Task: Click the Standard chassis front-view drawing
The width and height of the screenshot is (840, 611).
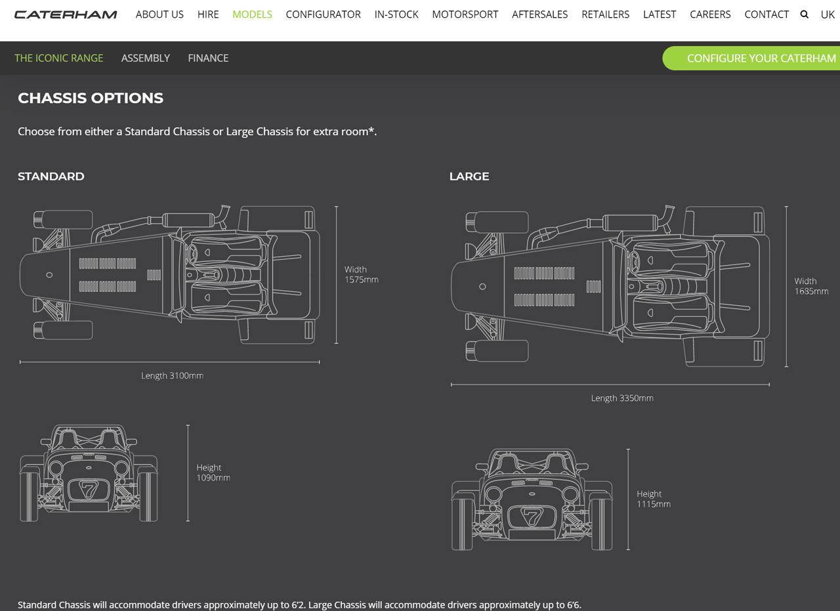Action: click(x=89, y=473)
